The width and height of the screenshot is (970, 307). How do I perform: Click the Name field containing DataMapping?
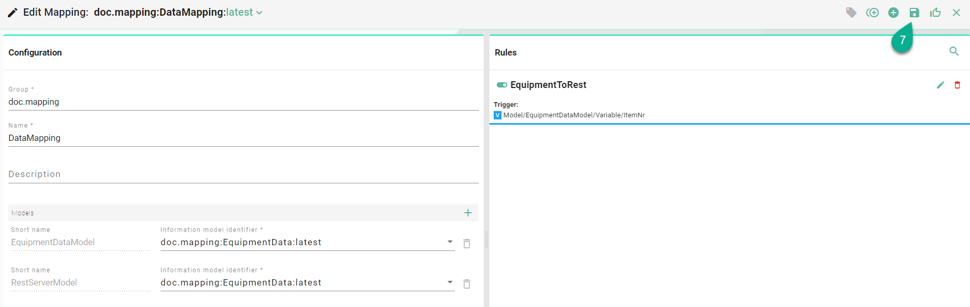click(243, 138)
